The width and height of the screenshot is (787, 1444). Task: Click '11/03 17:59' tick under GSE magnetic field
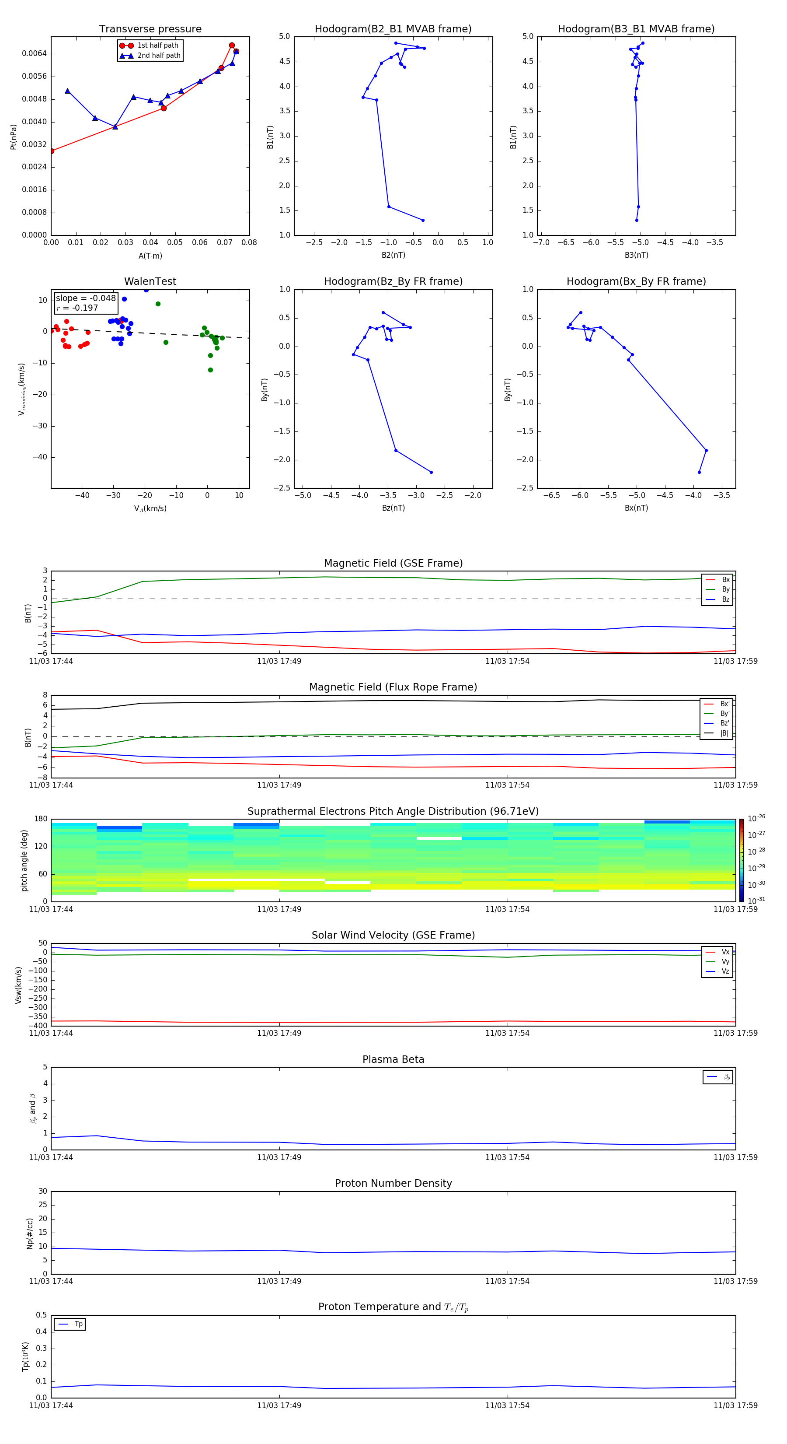tap(735, 662)
